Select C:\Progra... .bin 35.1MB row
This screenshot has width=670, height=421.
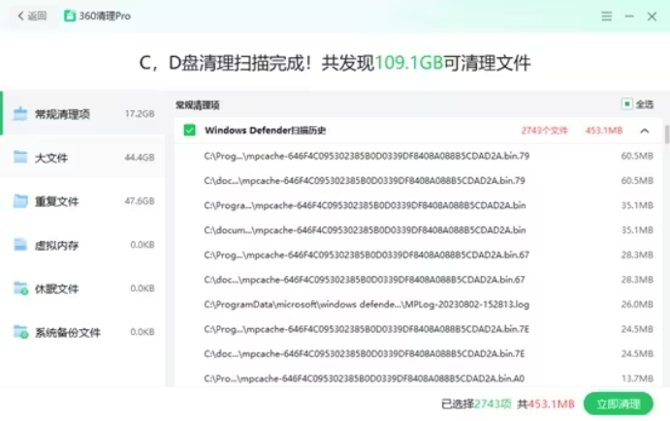[x=418, y=205]
